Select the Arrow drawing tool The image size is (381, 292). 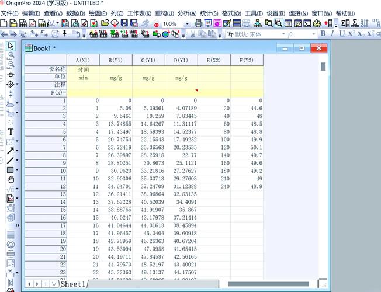(11, 151)
